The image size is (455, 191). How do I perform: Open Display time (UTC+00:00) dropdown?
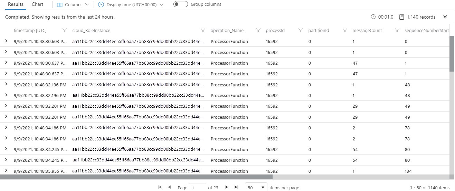(x=131, y=5)
